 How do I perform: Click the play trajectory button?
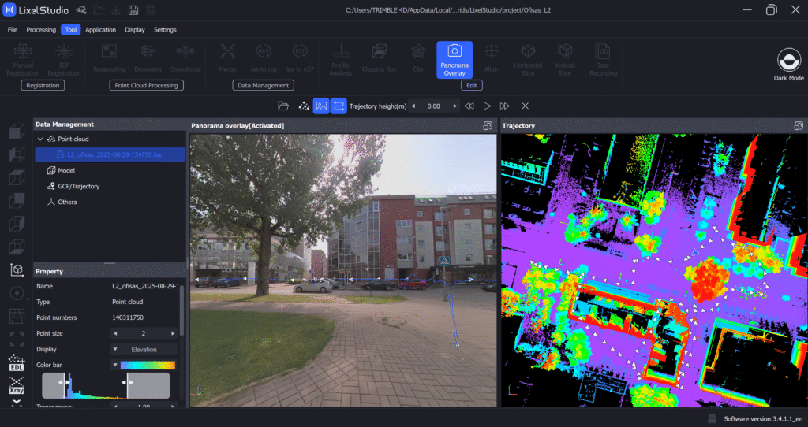click(x=487, y=106)
